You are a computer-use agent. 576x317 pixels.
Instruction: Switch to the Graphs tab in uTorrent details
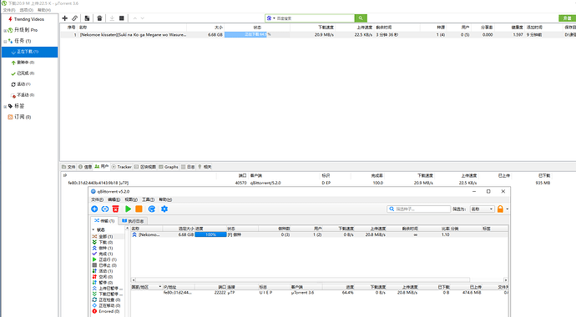pyautogui.click(x=169, y=167)
